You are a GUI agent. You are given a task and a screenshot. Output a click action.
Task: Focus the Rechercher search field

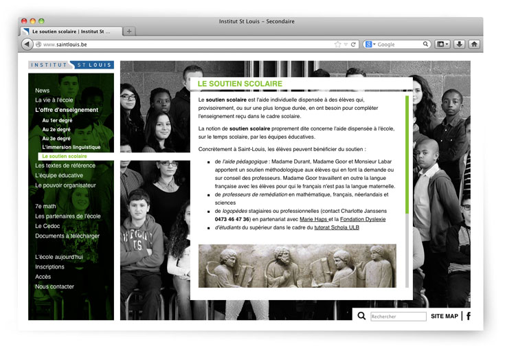(399, 317)
